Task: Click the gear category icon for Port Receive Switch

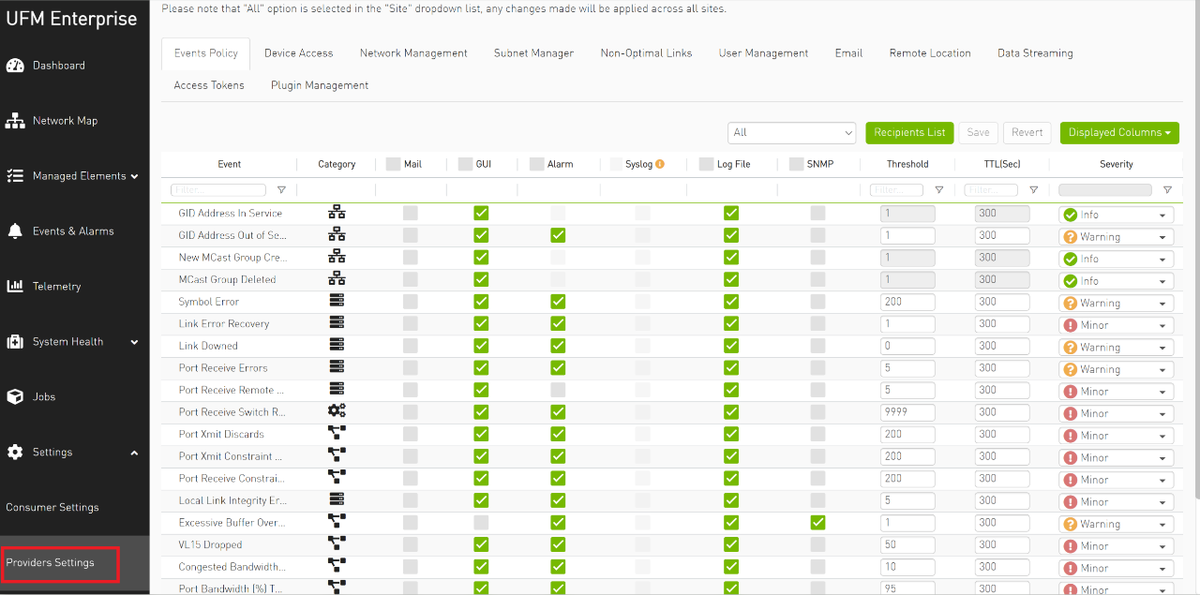Action: tap(337, 411)
